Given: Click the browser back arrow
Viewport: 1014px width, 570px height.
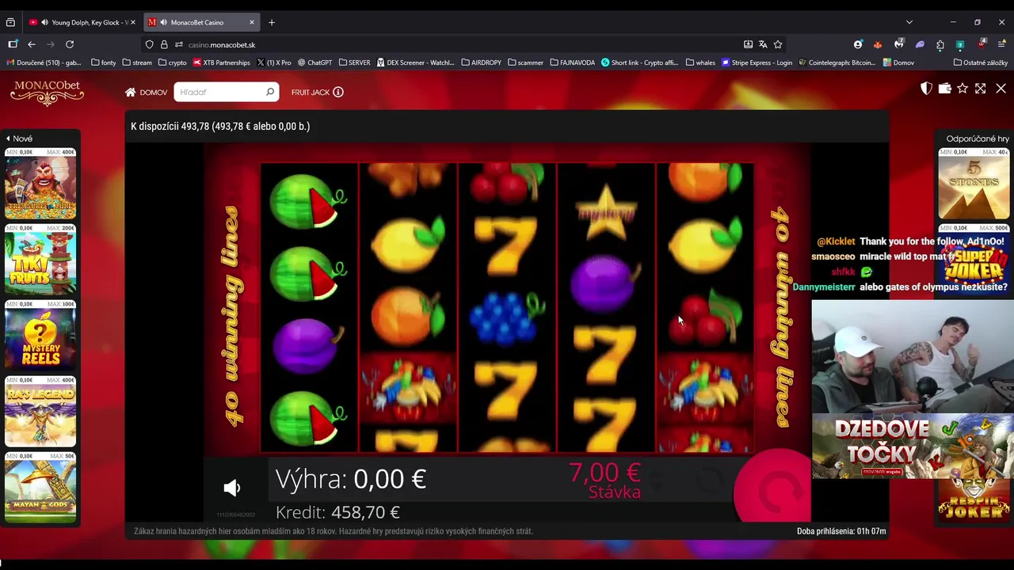Looking at the screenshot, I should coord(32,44).
